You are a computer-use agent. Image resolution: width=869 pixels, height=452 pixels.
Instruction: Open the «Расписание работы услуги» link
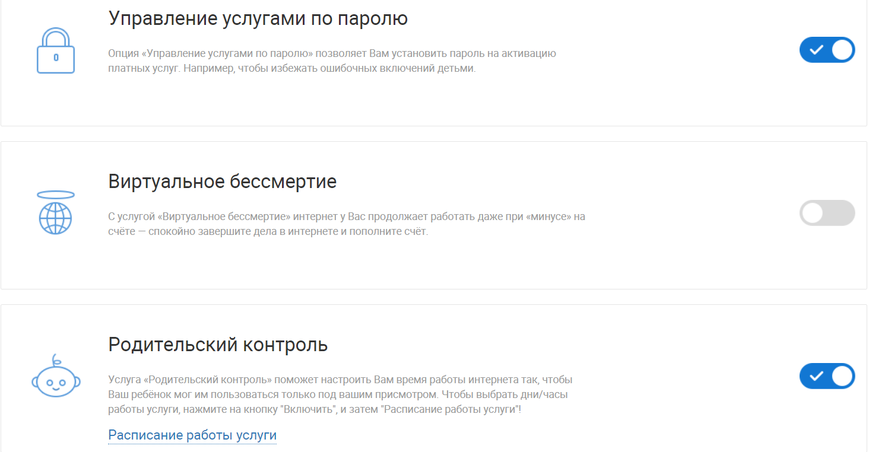pyautogui.click(x=192, y=435)
